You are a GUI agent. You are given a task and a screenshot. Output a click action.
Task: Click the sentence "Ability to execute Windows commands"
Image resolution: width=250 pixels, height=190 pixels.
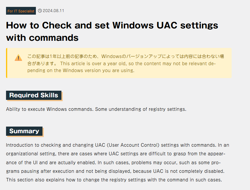[x=50, y=109]
